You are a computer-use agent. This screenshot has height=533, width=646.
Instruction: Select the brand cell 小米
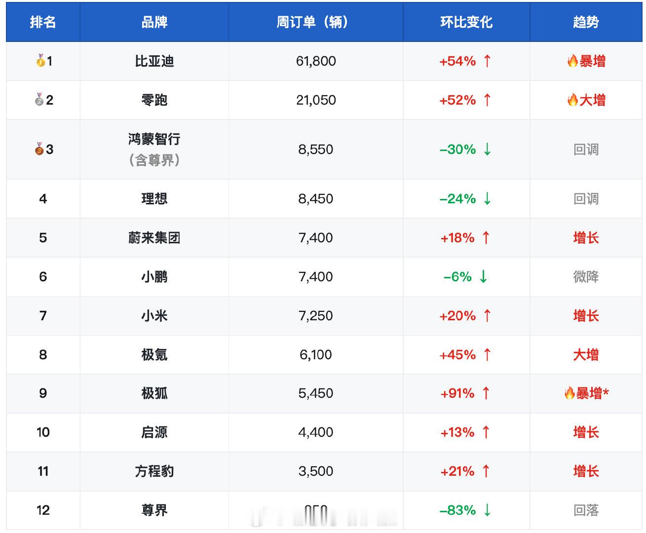point(154,315)
